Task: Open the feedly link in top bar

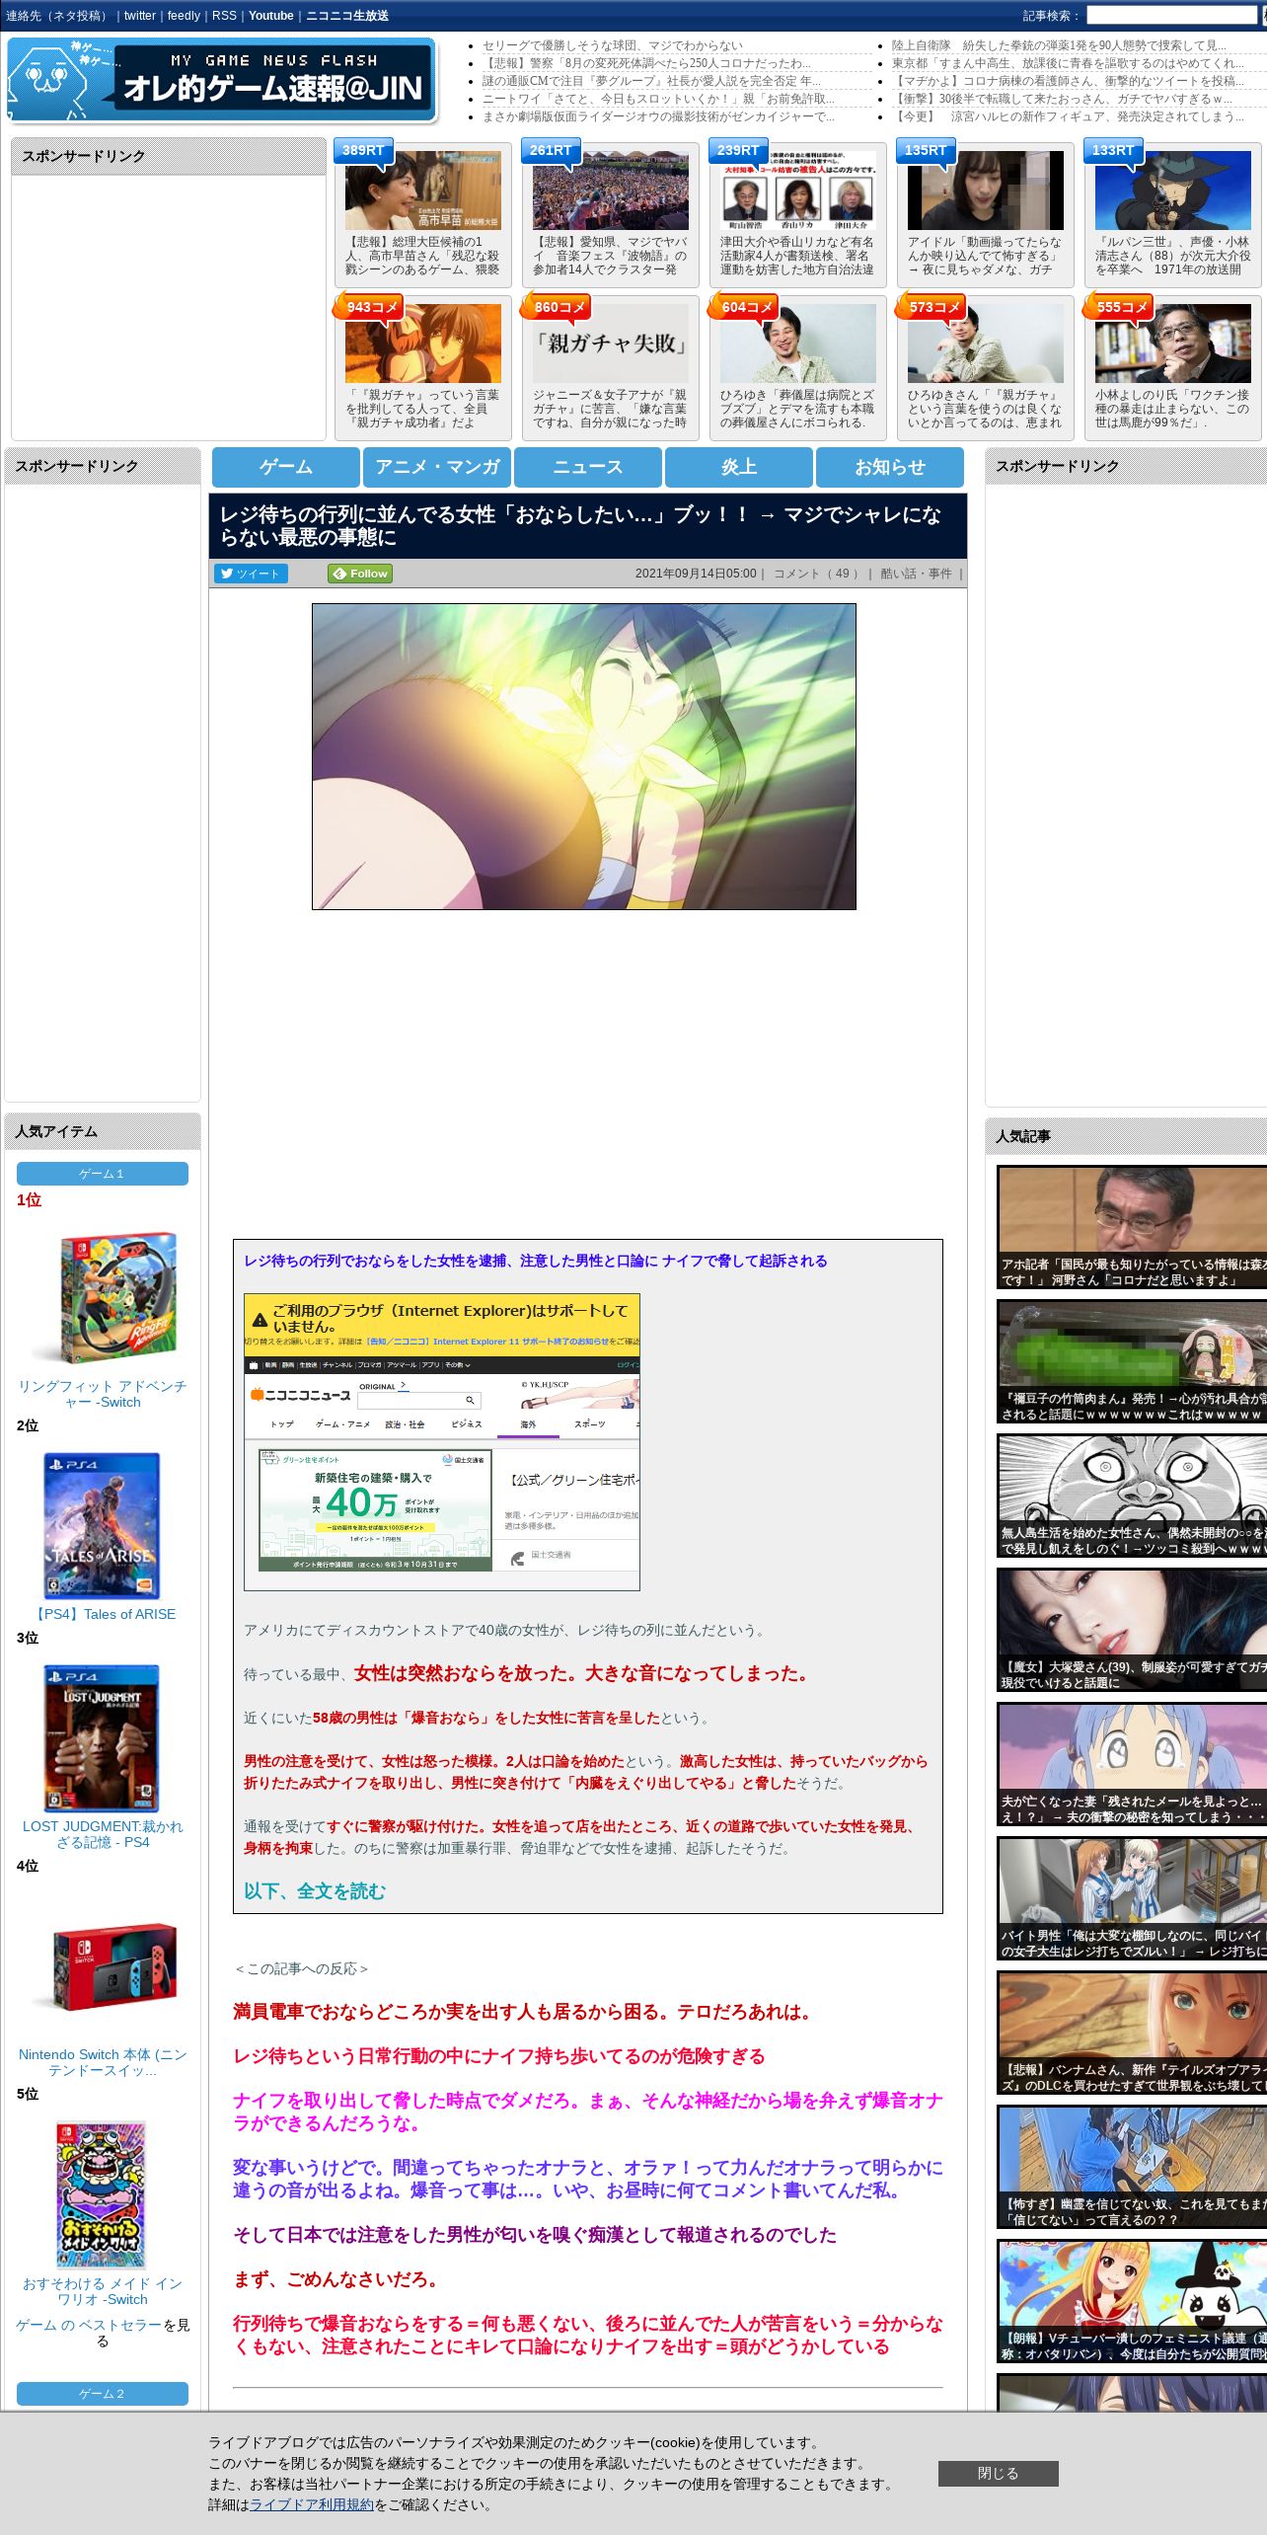Action: [184, 16]
